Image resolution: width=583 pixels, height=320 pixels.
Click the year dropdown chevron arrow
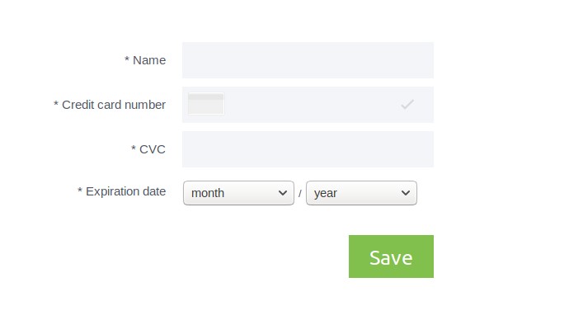tap(406, 193)
